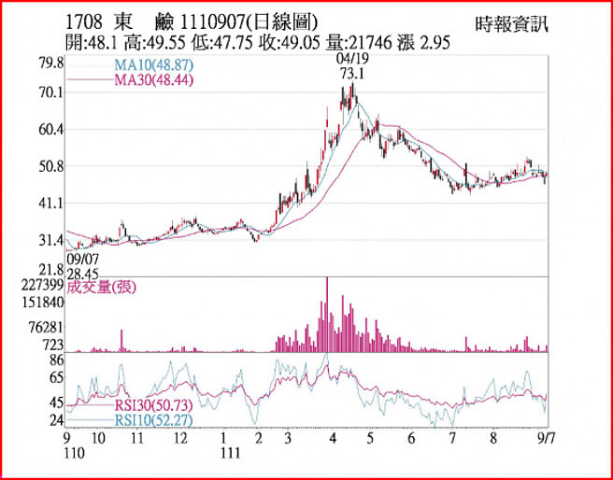Click the year label '110' on time axis
The height and width of the screenshot is (480, 613).
click(73, 453)
